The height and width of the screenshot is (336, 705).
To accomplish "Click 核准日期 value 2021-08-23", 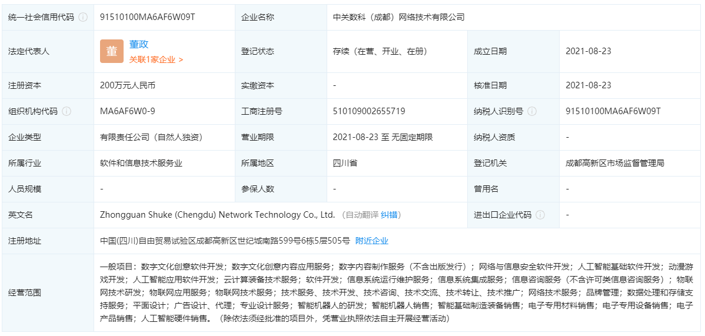I will click(588, 85).
